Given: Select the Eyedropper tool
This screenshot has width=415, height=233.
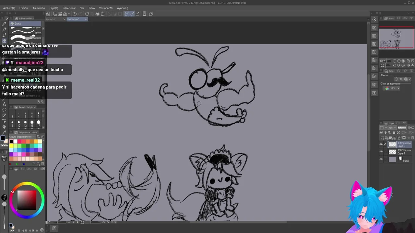Looking at the screenshot, I should point(4,132).
